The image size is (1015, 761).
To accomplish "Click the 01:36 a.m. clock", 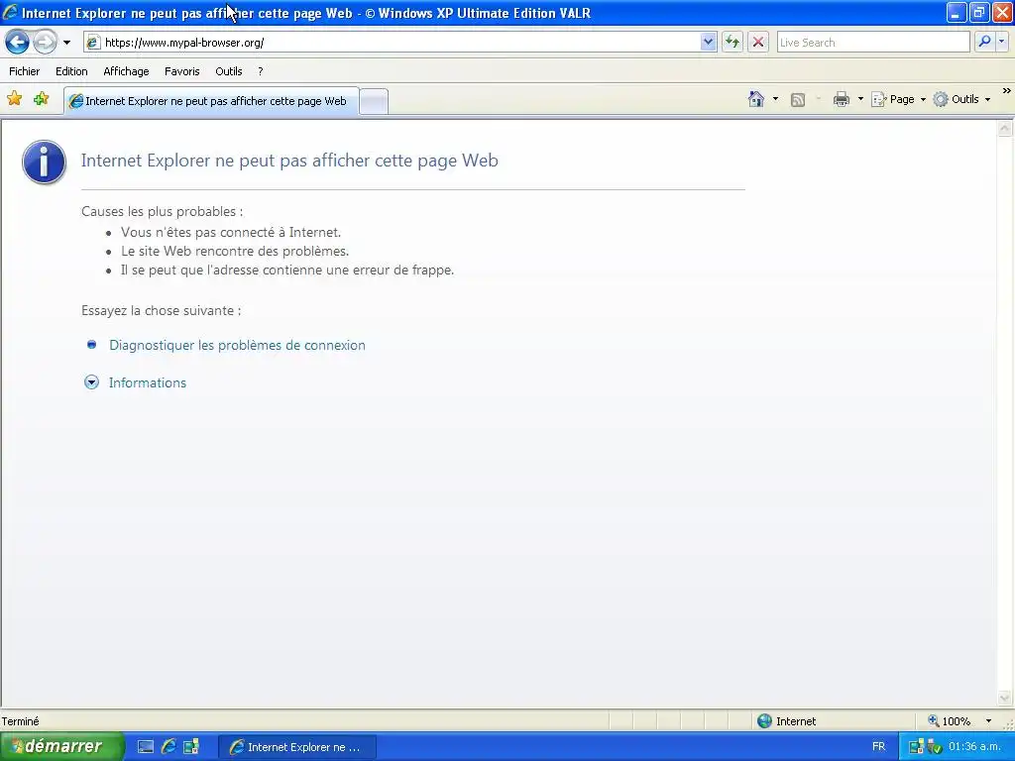I will point(975,747).
